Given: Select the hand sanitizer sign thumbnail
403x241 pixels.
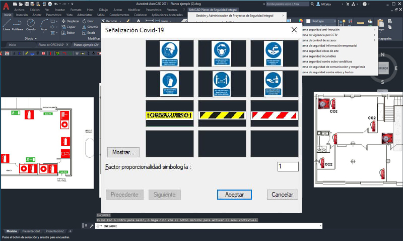Looking at the screenshot, I should point(275,84).
